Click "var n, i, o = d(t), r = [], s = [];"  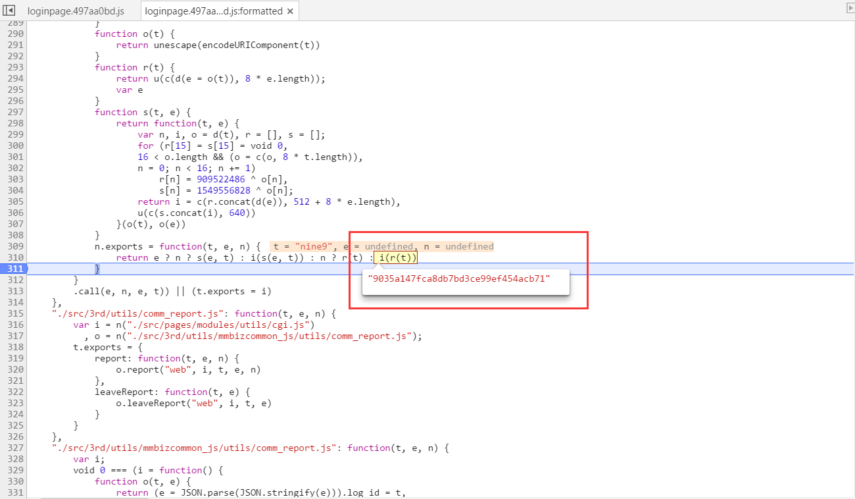(232, 134)
